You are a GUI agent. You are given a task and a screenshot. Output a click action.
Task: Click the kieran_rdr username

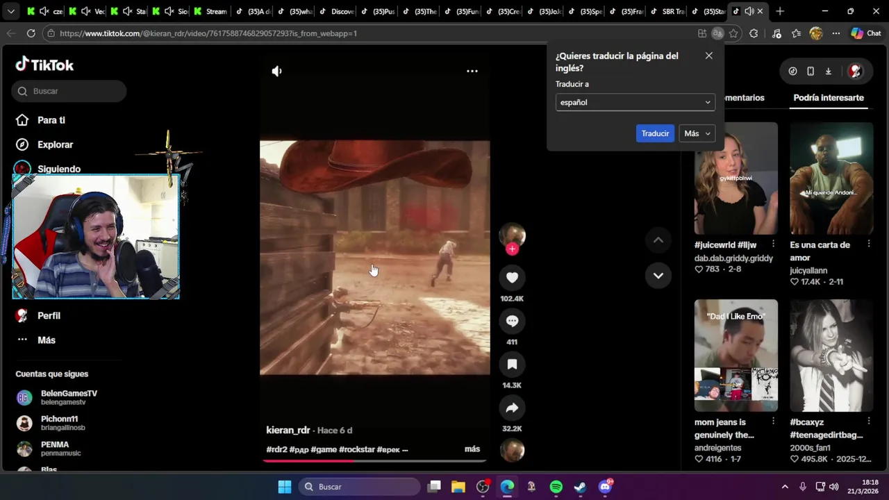(288, 431)
